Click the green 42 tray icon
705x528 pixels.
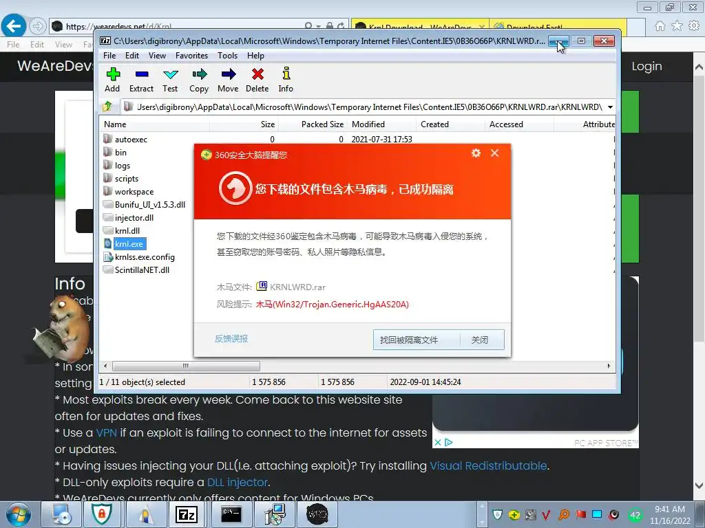635,516
